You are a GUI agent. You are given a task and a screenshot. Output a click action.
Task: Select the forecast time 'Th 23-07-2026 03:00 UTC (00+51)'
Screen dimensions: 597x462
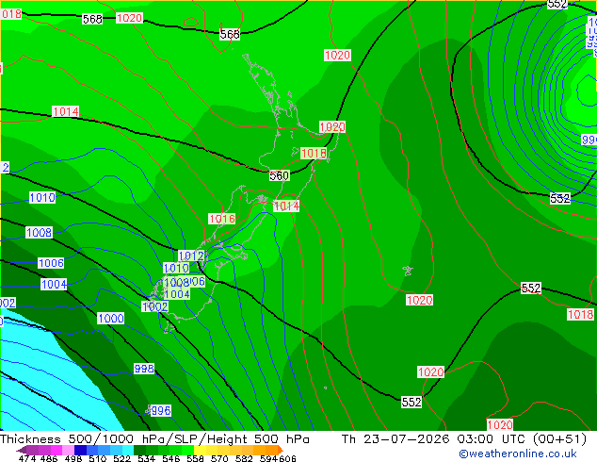click(x=464, y=439)
